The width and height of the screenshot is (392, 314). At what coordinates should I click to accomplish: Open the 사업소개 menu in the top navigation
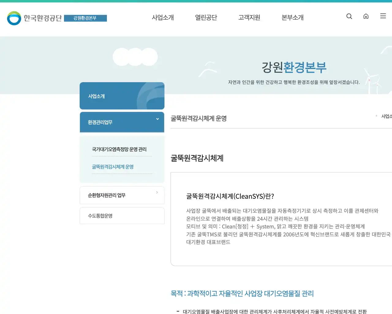point(163,17)
